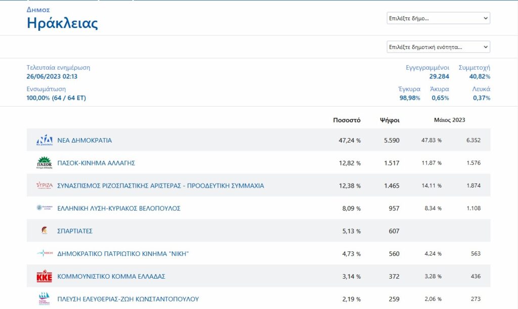The height and width of the screenshot is (309, 518).
Task: Click the Ελληνική Λύση party logo
Action: click(x=44, y=208)
